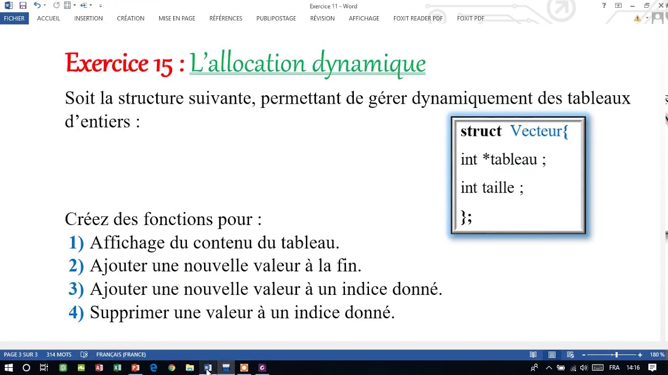The width and height of the screenshot is (668, 375).
Task: Click the battery power icon in tray
Action: tap(561, 368)
